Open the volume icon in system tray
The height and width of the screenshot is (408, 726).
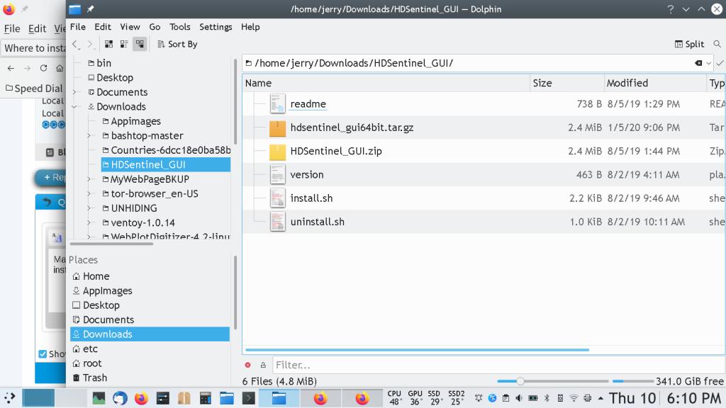(520, 398)
